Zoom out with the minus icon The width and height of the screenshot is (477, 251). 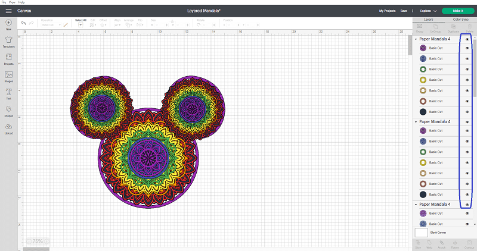pyautogui.click(x=29, y=241)
